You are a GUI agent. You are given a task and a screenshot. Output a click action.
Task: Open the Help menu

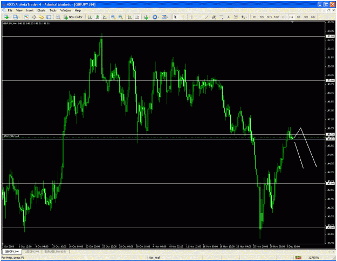78,10
